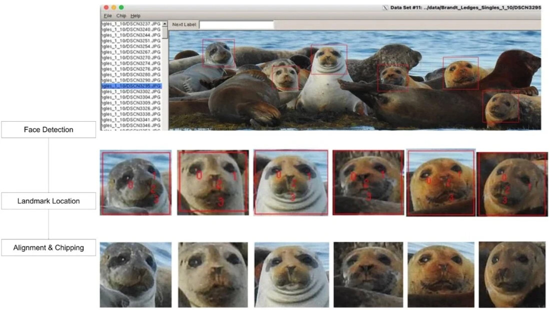Select DSCN3244.JPG in the file list
The image size is (550, 310).
click(x=131, y=35)
